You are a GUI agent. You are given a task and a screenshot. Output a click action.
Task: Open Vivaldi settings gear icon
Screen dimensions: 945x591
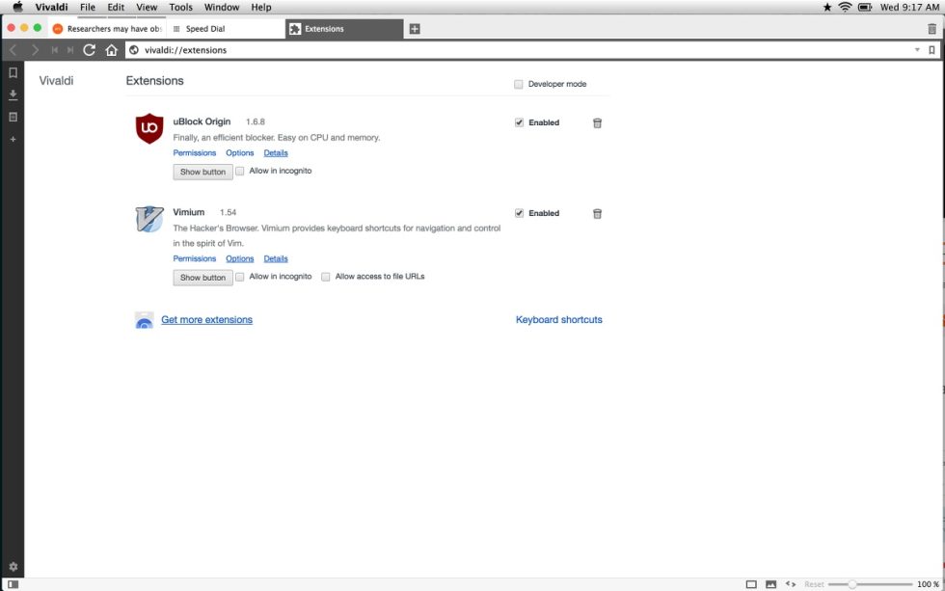point(13,567)
